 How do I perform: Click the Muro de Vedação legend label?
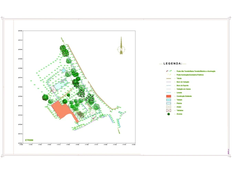(x=183, y=82)
